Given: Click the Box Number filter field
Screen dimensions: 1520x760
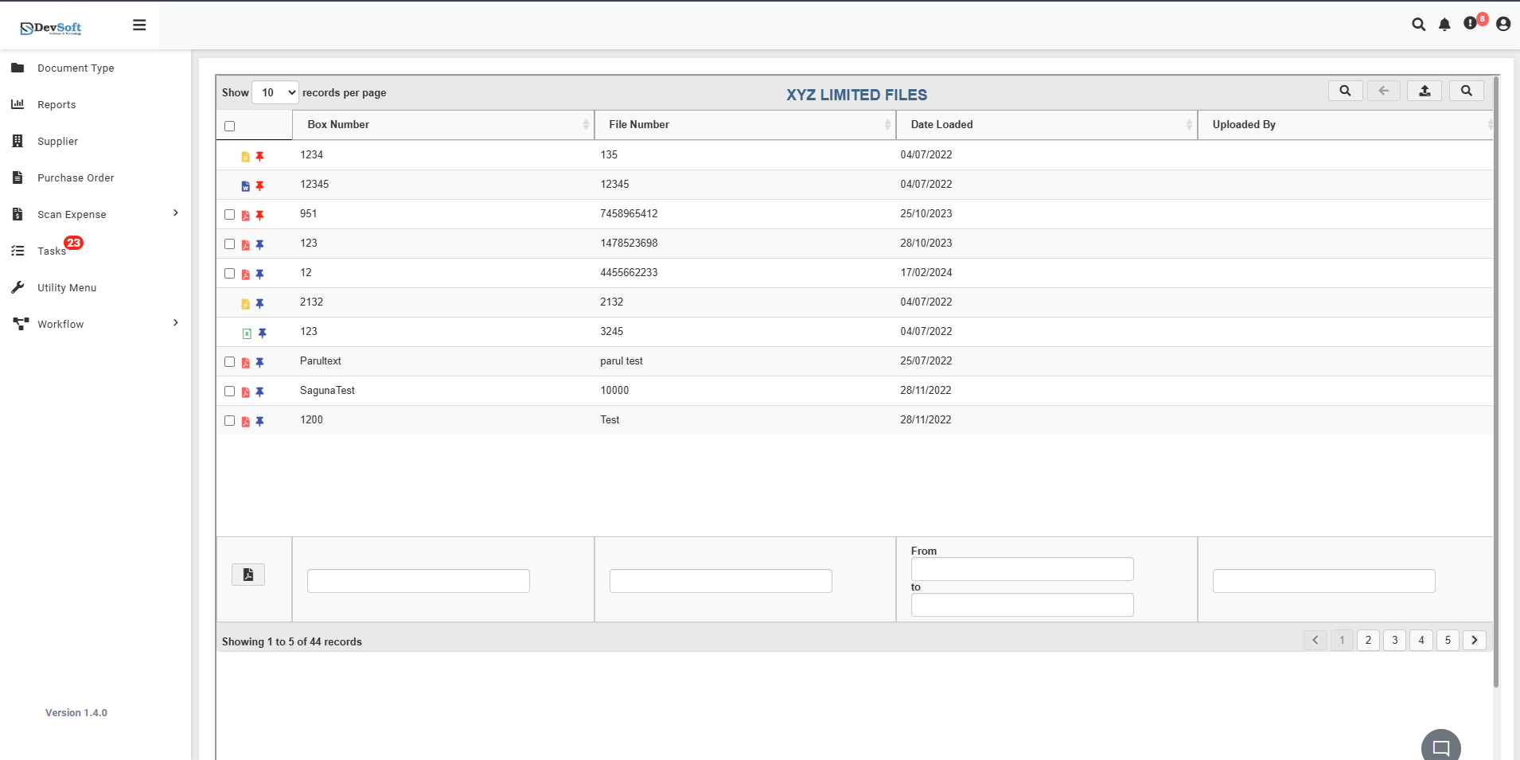Looking at the screenshot, I should pyautogui.click(x=419, y=581).
